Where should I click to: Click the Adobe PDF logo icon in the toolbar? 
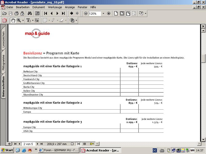tap(4, 21)
